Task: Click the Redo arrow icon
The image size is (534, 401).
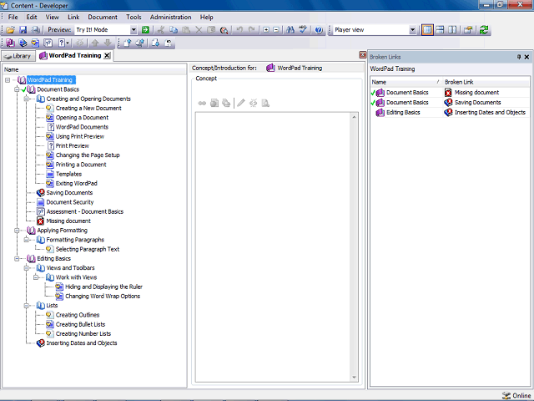Action: point(252,30)
